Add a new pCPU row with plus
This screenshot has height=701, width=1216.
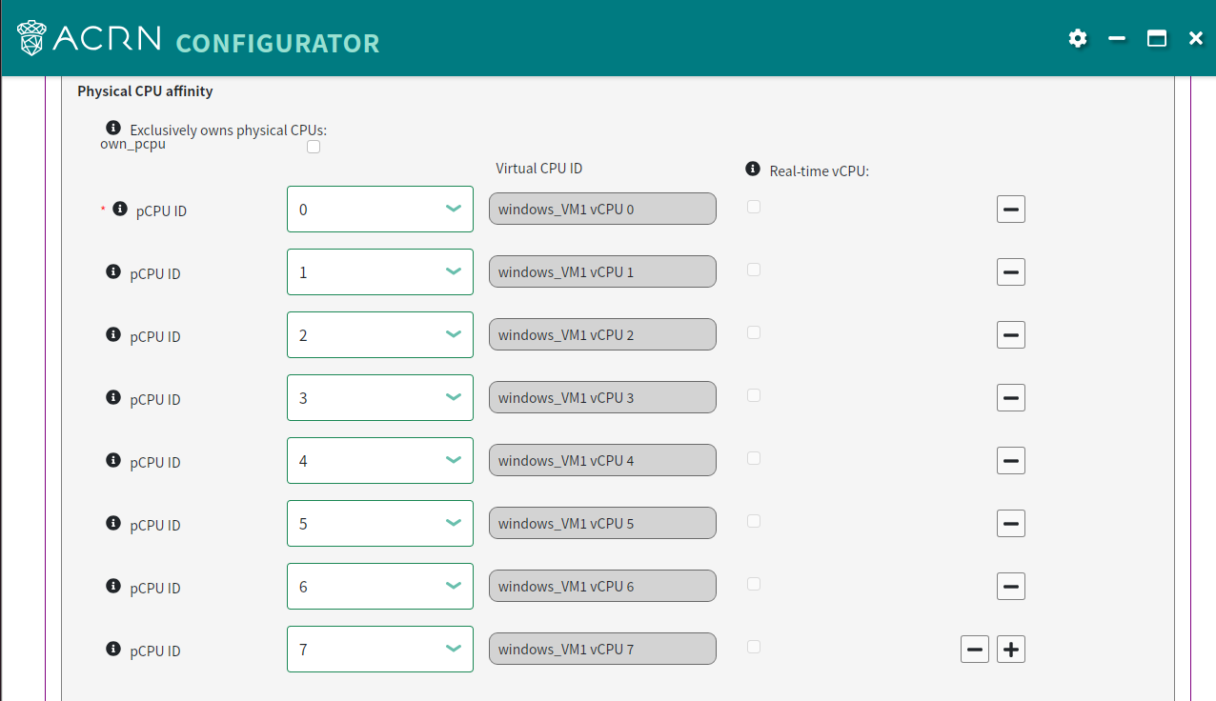click(1011, 650)
